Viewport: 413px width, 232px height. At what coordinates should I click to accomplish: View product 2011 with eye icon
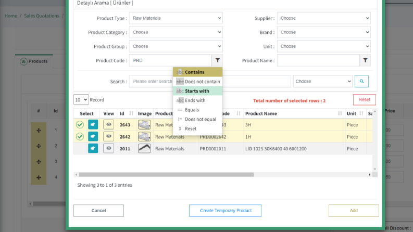coord(108,148)
